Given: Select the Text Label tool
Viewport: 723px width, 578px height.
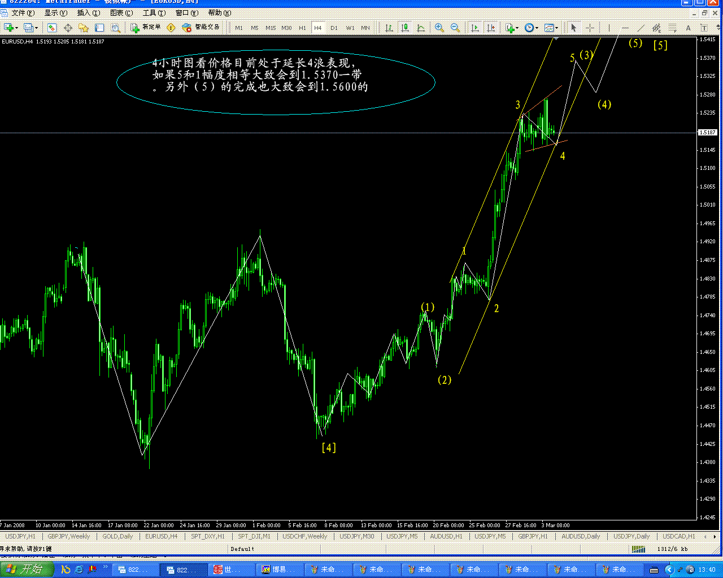Looking at the screenshot, I should coord(704,27).
